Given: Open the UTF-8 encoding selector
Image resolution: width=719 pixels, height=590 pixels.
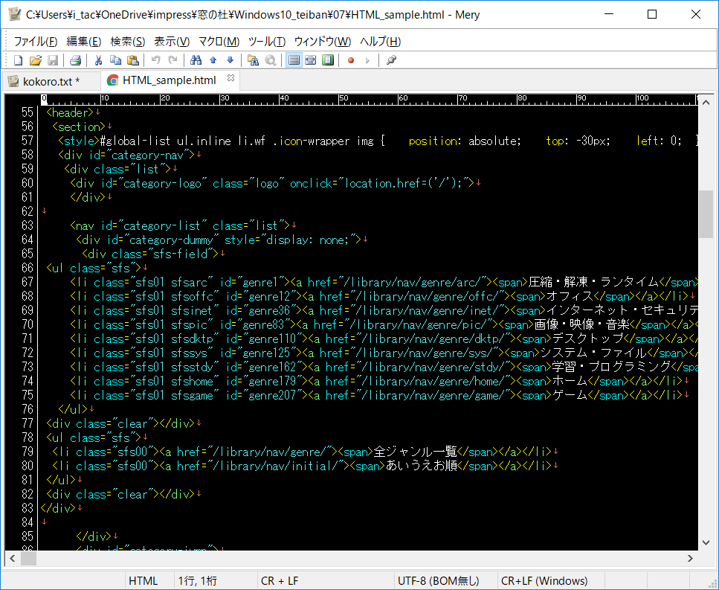Looking at the screenshot, I should (x=438, y=581).
